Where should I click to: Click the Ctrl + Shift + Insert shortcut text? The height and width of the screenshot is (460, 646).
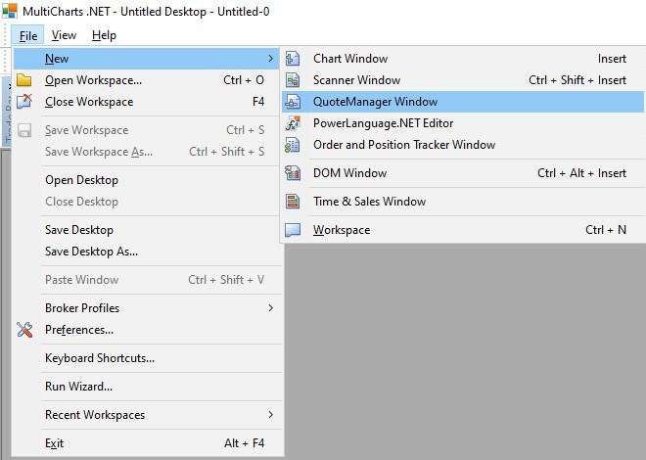pos(577,80)
